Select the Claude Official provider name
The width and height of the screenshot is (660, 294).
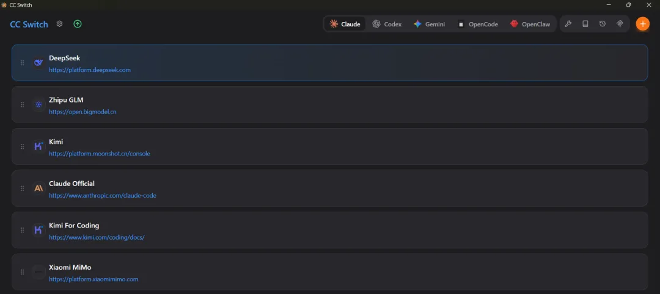coord(71,184)
